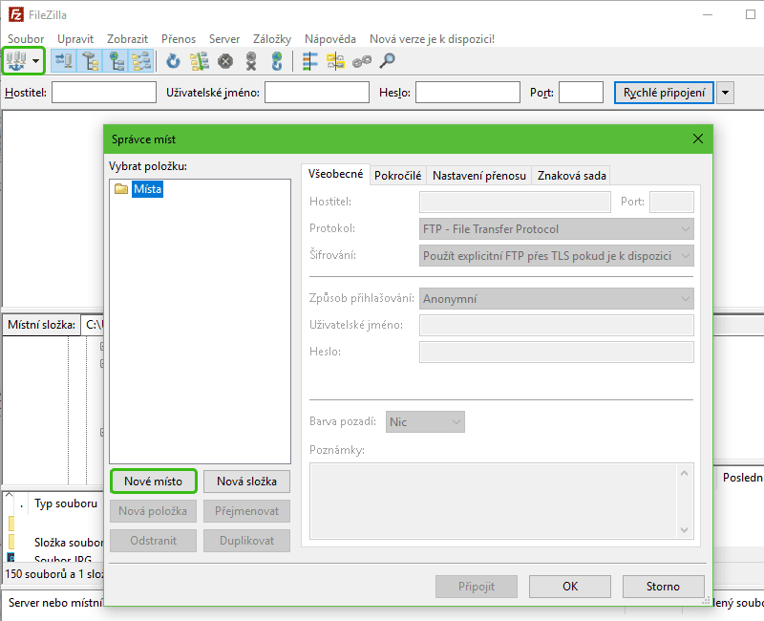Screen dimensions: 764x621
Task: Close the Správce míst dialog
Action: tap(698, 139)
